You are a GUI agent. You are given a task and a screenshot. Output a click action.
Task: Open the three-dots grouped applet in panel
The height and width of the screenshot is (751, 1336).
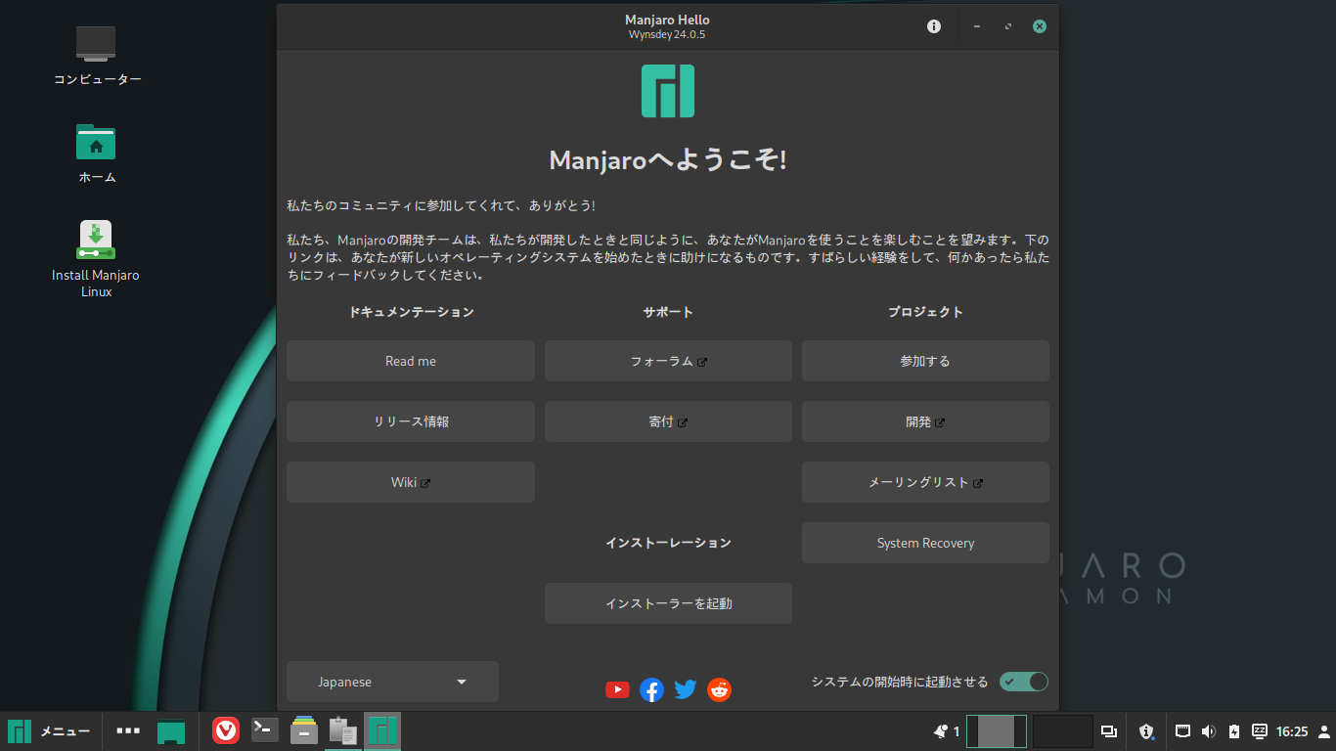pos(128,730)
